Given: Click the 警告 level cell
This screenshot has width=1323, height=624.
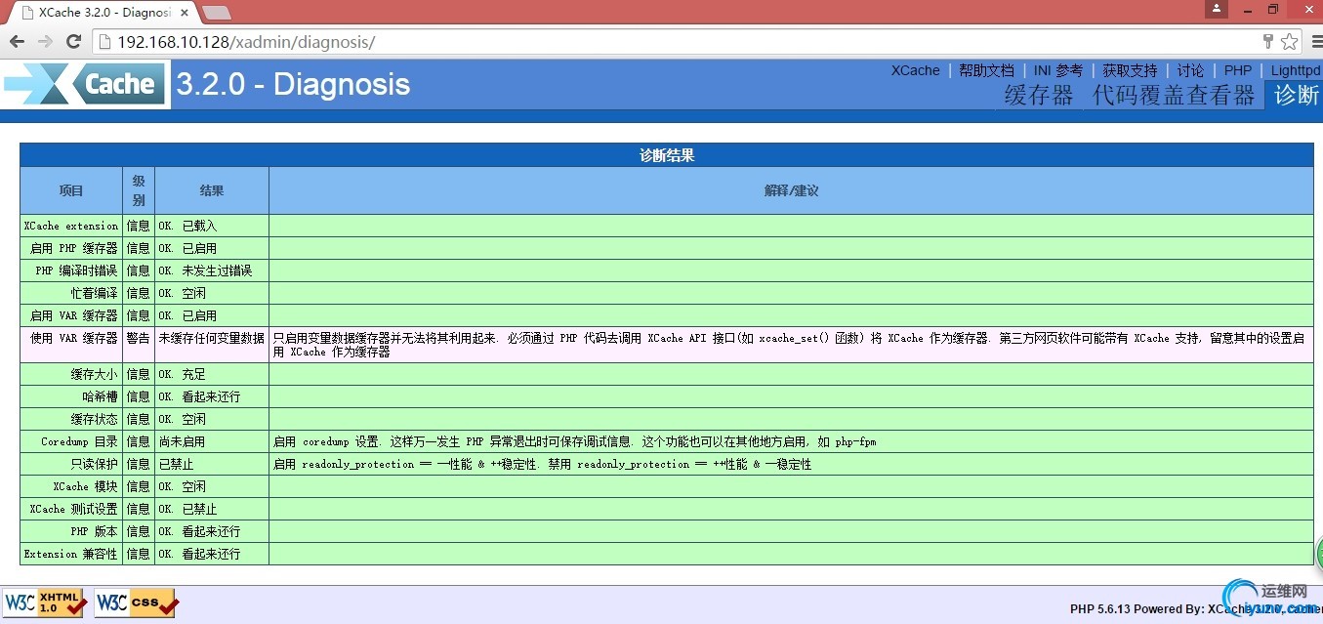Looking at the screenshot, I should [139, 345].
